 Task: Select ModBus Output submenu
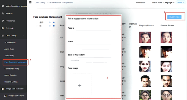11,82
